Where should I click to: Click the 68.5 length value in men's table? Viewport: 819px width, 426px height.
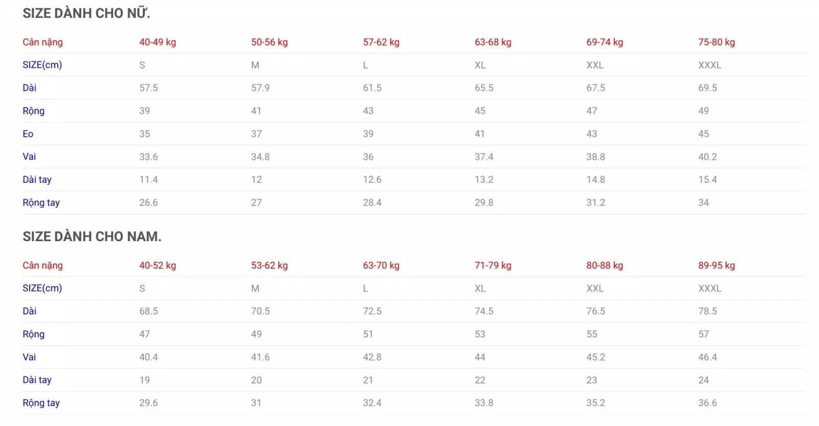[148, 311]
